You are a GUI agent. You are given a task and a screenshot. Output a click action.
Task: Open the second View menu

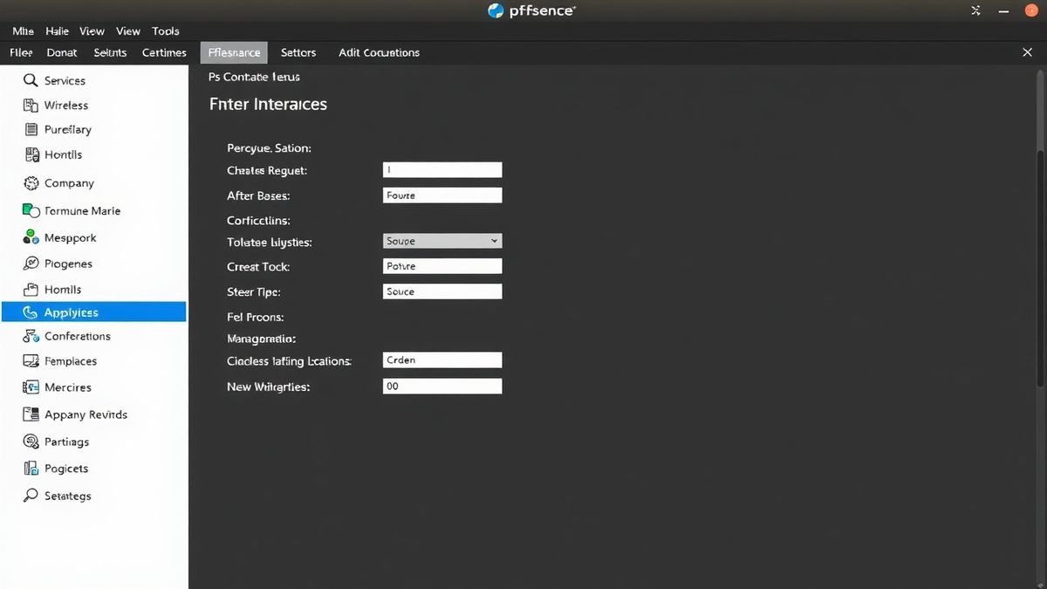[x=128, y=31]
